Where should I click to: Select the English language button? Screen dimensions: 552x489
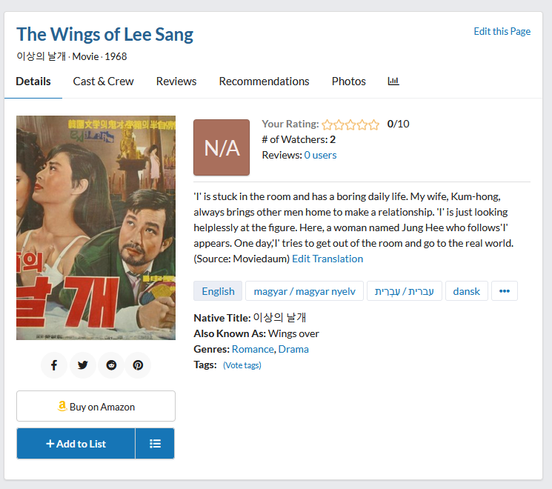tap(218, 290)
